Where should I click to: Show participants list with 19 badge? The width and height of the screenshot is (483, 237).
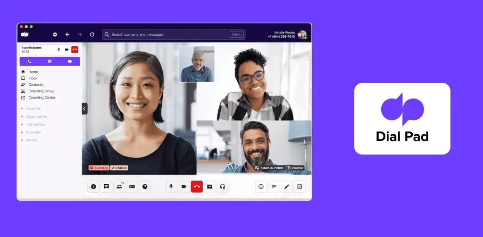[x=119, y=187]
